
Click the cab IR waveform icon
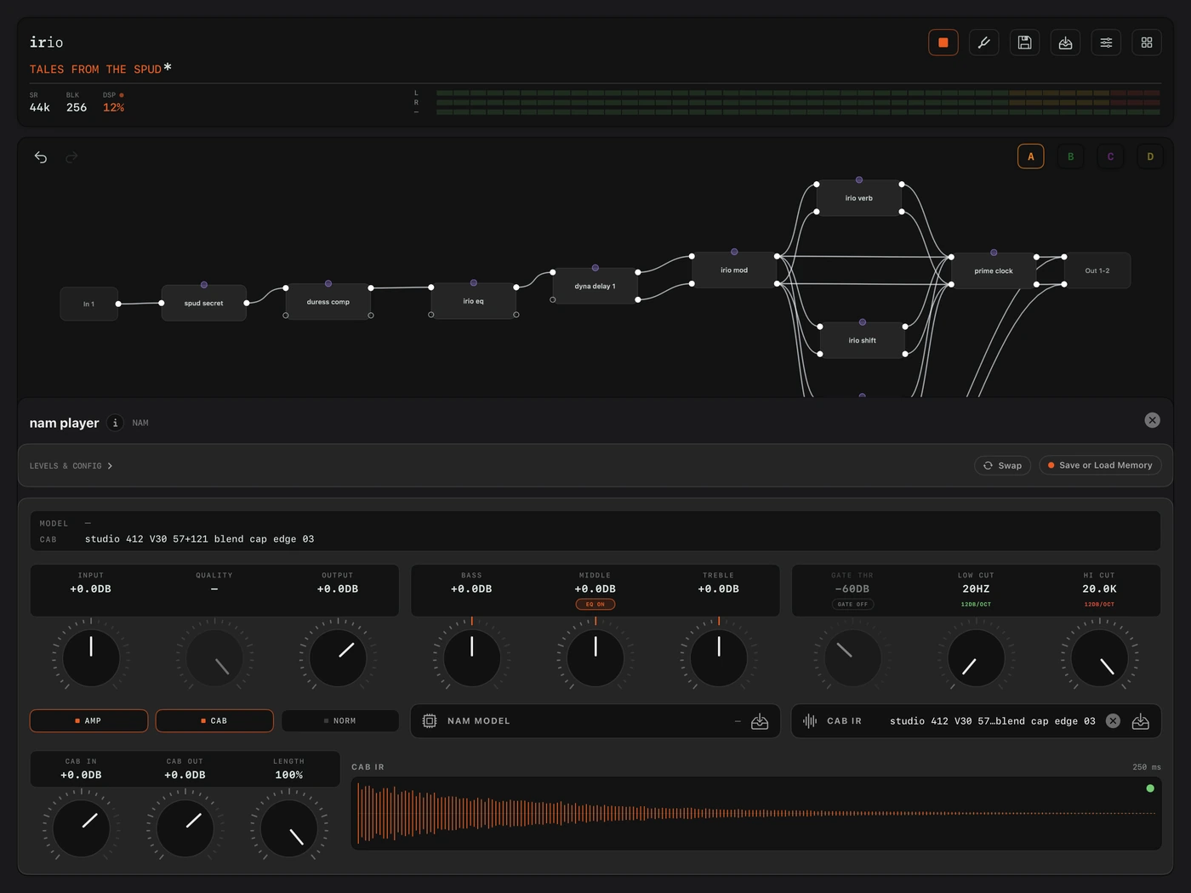810,721
